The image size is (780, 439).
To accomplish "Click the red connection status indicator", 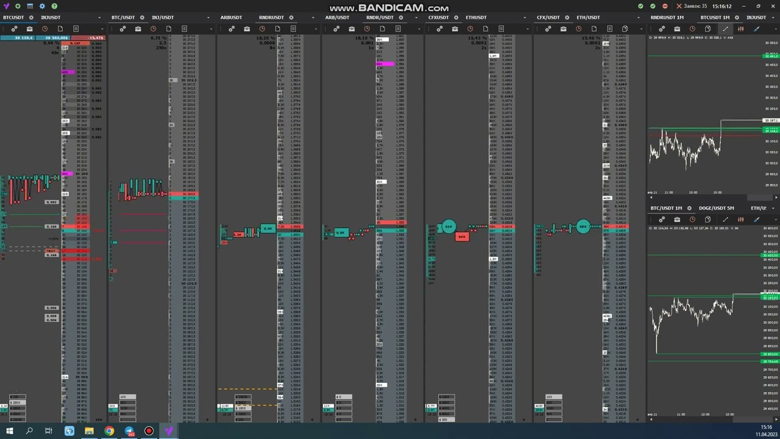I will (664, 6).
